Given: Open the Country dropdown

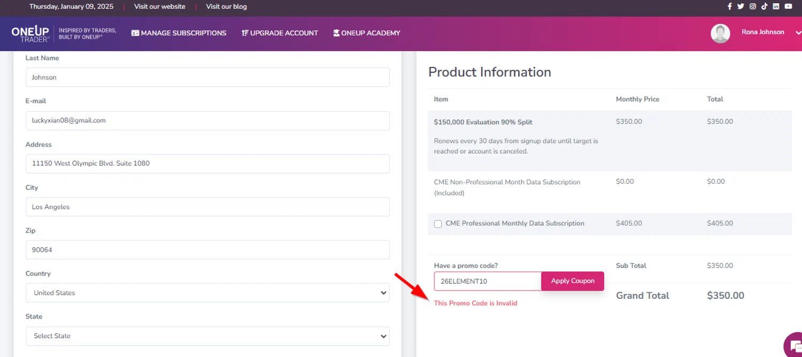Looking at the screenshot, I should point(207,293).
